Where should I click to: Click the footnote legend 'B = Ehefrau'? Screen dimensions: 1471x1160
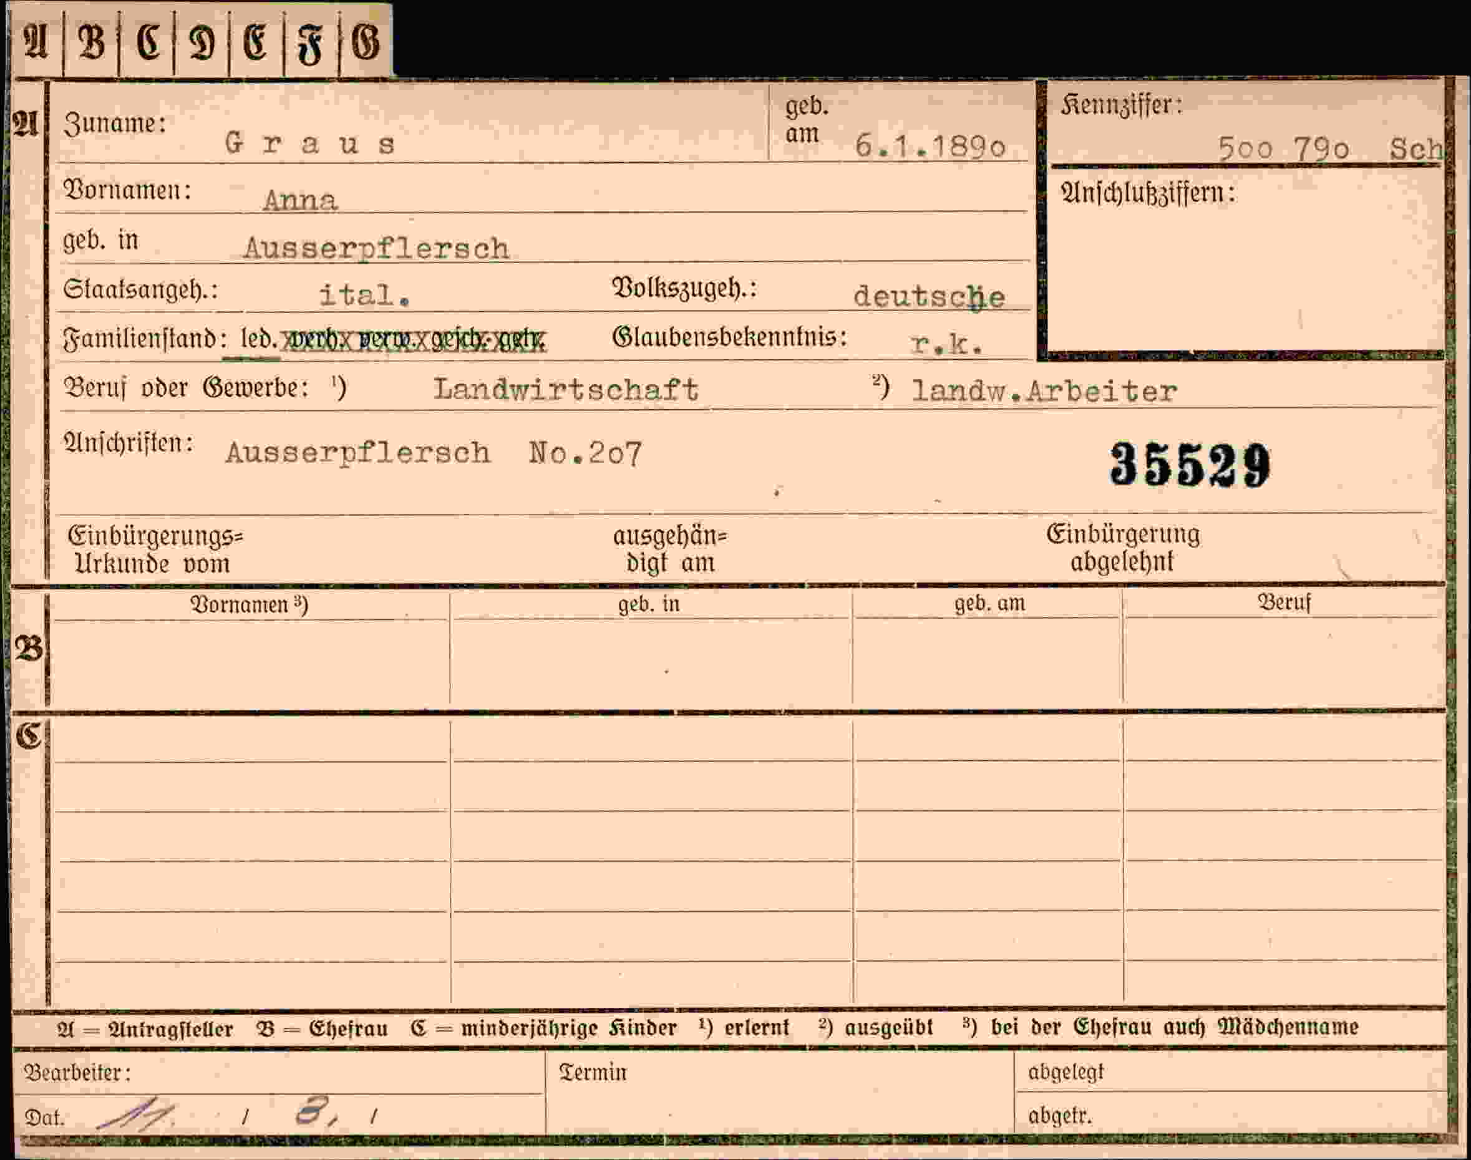coord(322,1028)
